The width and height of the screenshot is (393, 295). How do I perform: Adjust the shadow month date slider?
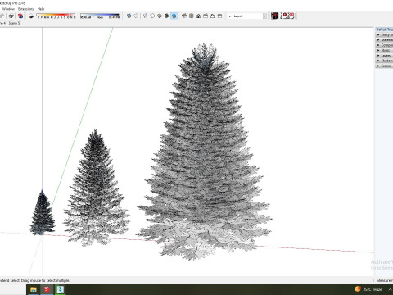(x=56, y=16)
